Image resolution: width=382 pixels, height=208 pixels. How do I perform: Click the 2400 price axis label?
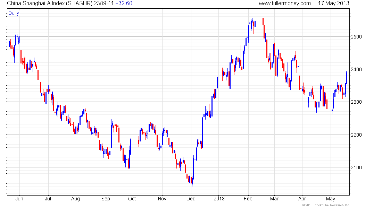click(x=356, y=70)
